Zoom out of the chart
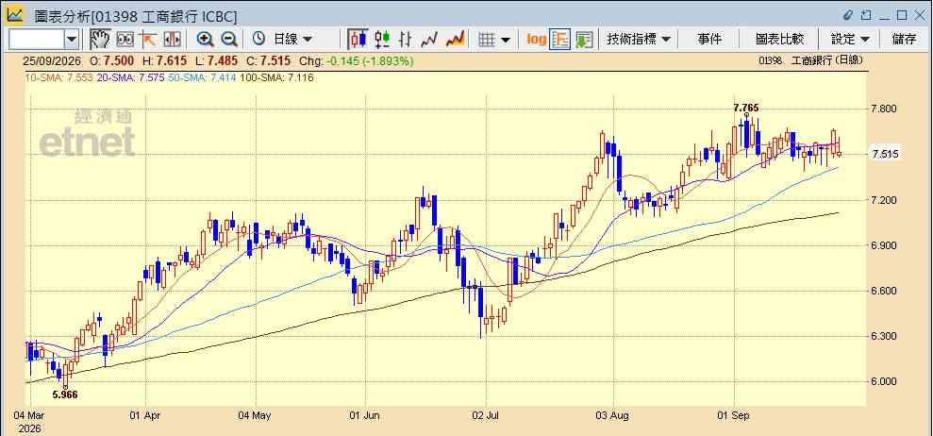This screenshot has width=933, height=436. (229, 40)
